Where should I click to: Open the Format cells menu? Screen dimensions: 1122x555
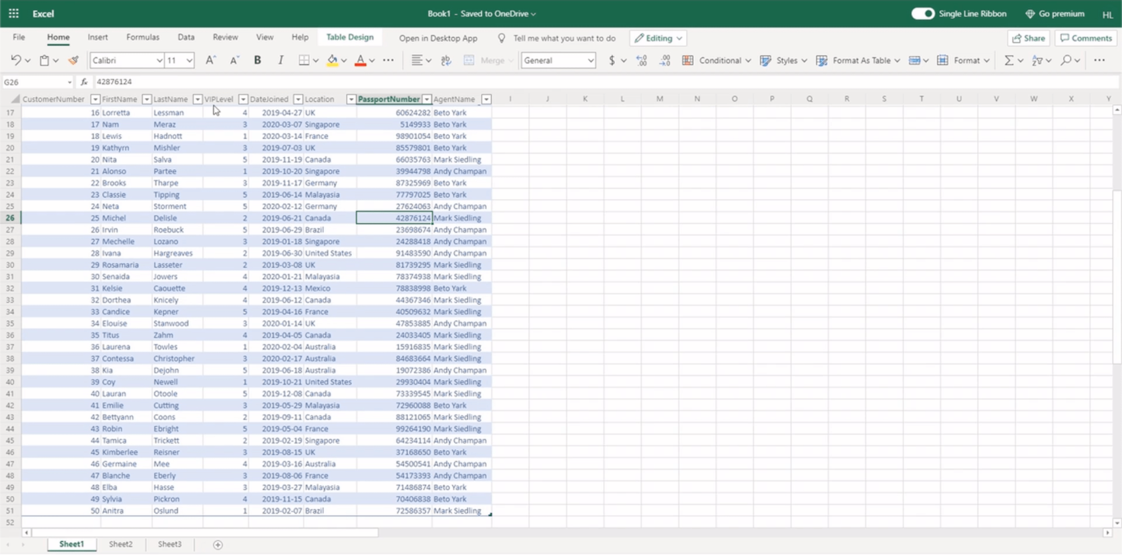point(963,60)
